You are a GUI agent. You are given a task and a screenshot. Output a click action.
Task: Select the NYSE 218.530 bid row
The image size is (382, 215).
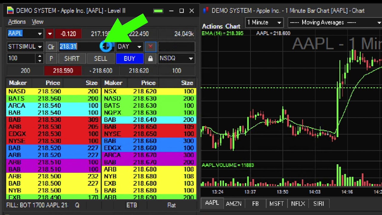click(53, 141)
